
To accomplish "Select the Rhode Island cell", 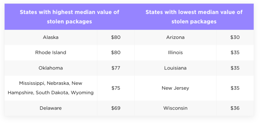I will 51,52.
